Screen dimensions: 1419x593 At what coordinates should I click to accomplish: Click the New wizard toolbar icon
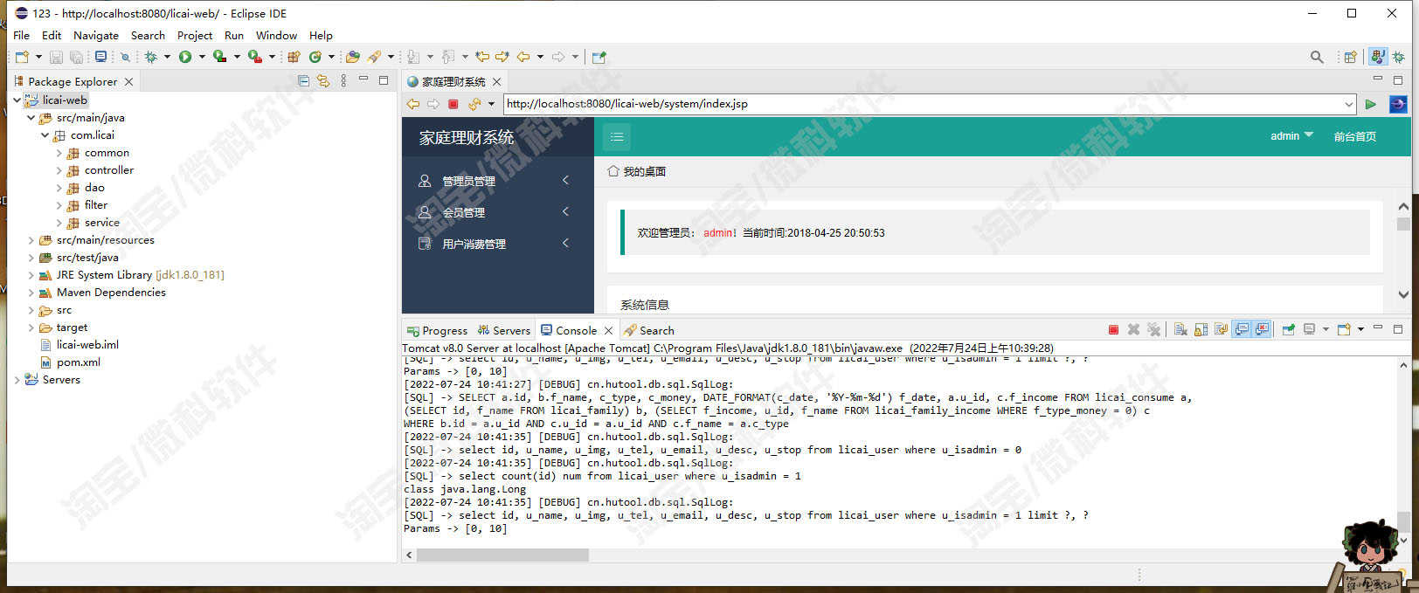pos(22,57)
